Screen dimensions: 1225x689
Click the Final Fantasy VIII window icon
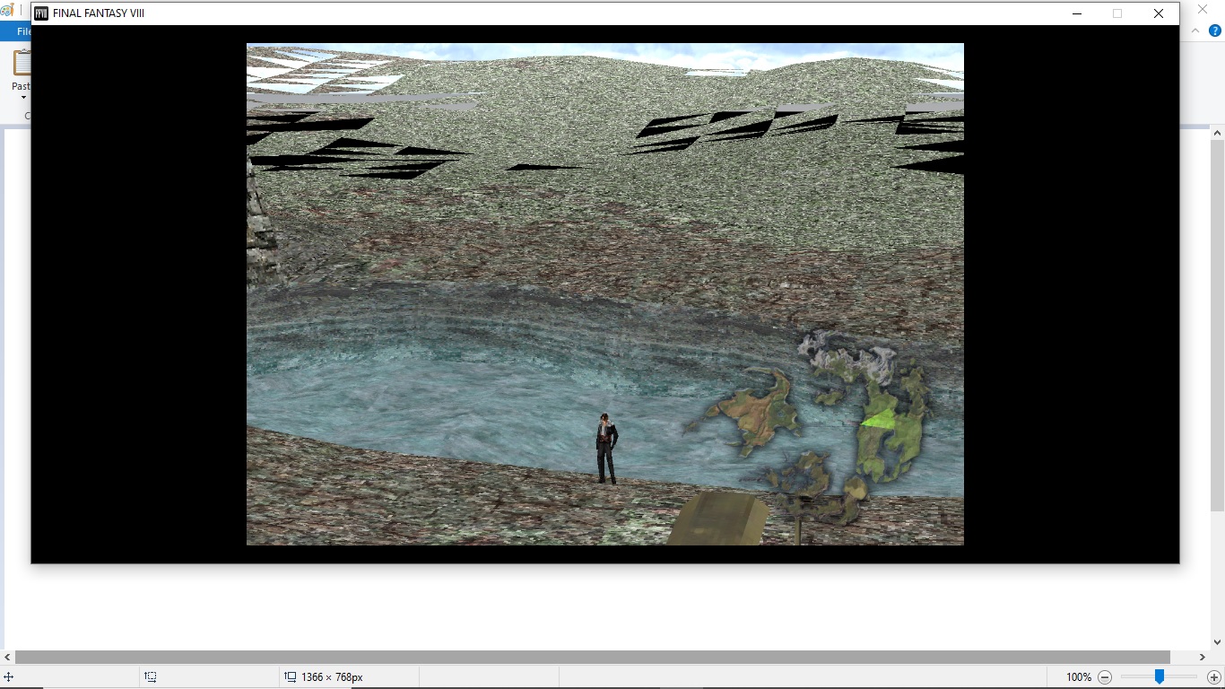(x=40, y=13)
